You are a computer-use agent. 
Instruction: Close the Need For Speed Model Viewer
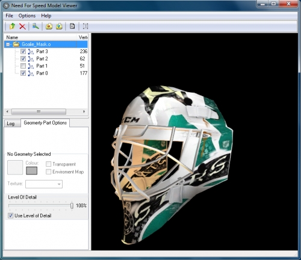(288, 4)
